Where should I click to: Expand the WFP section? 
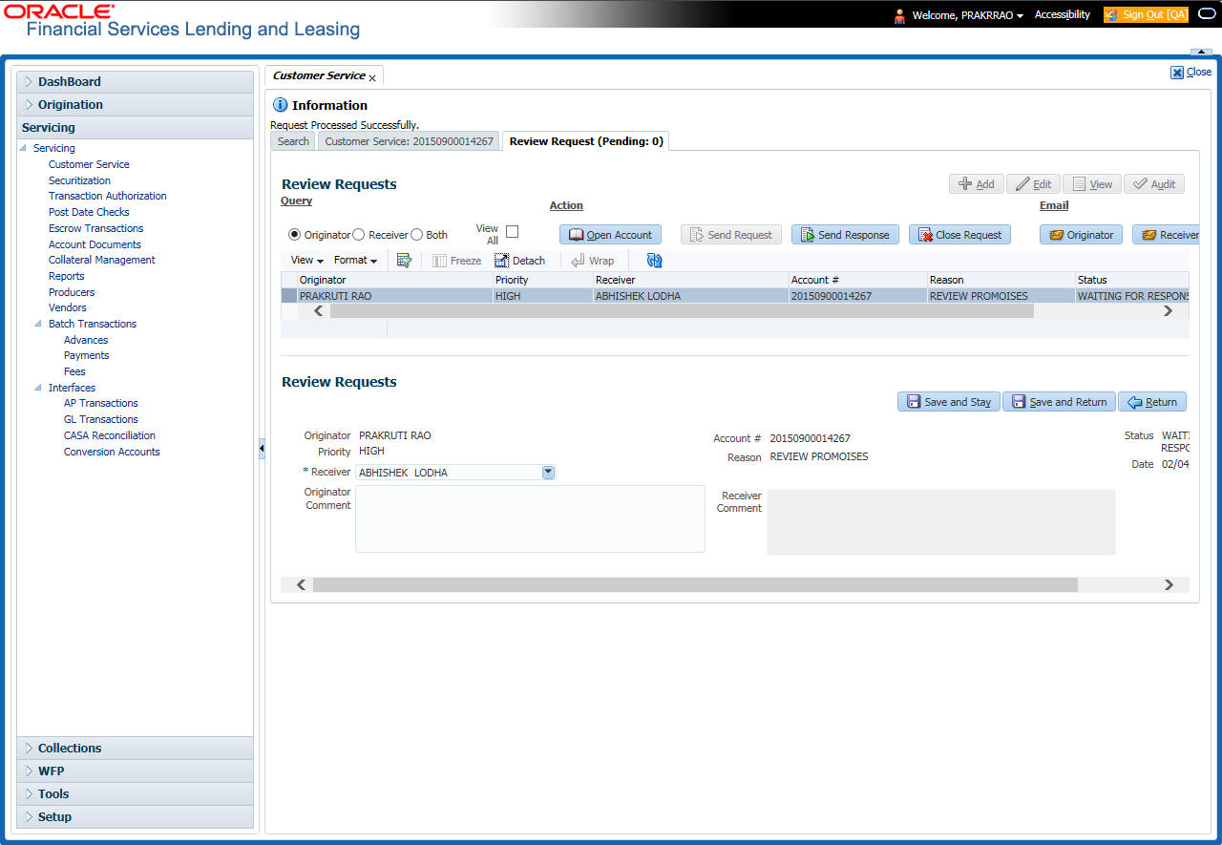coord(135,771)
